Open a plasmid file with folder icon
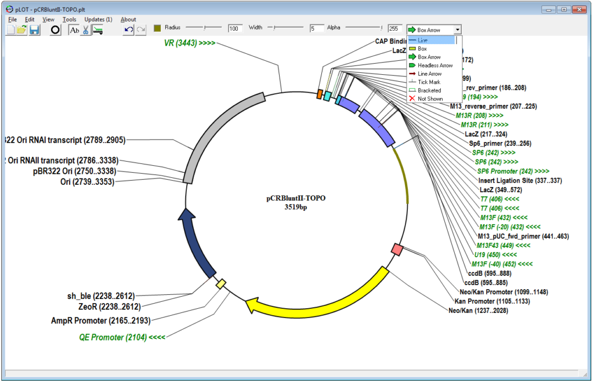 22,30
